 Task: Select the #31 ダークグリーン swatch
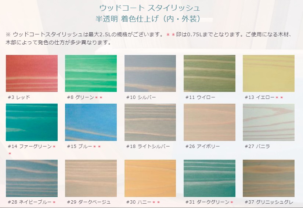209,178
